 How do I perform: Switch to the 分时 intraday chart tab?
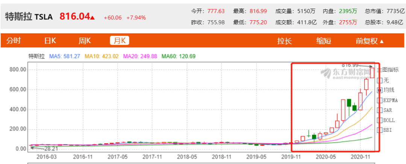(x=14, y=41)
